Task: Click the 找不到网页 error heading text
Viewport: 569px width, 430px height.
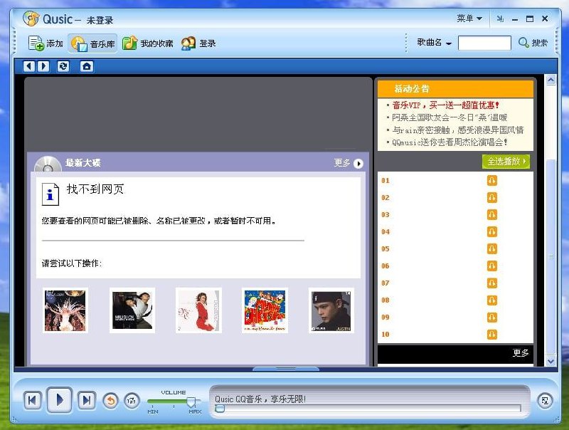Action: tap(95, 189)
